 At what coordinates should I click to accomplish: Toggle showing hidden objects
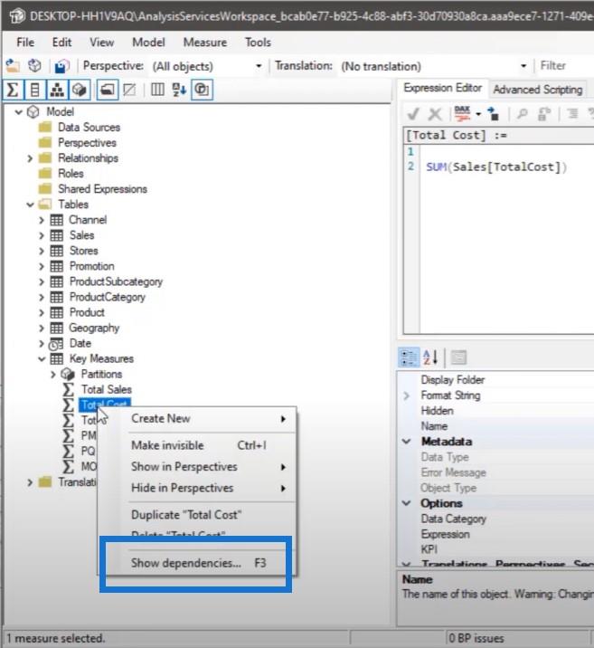129,90
